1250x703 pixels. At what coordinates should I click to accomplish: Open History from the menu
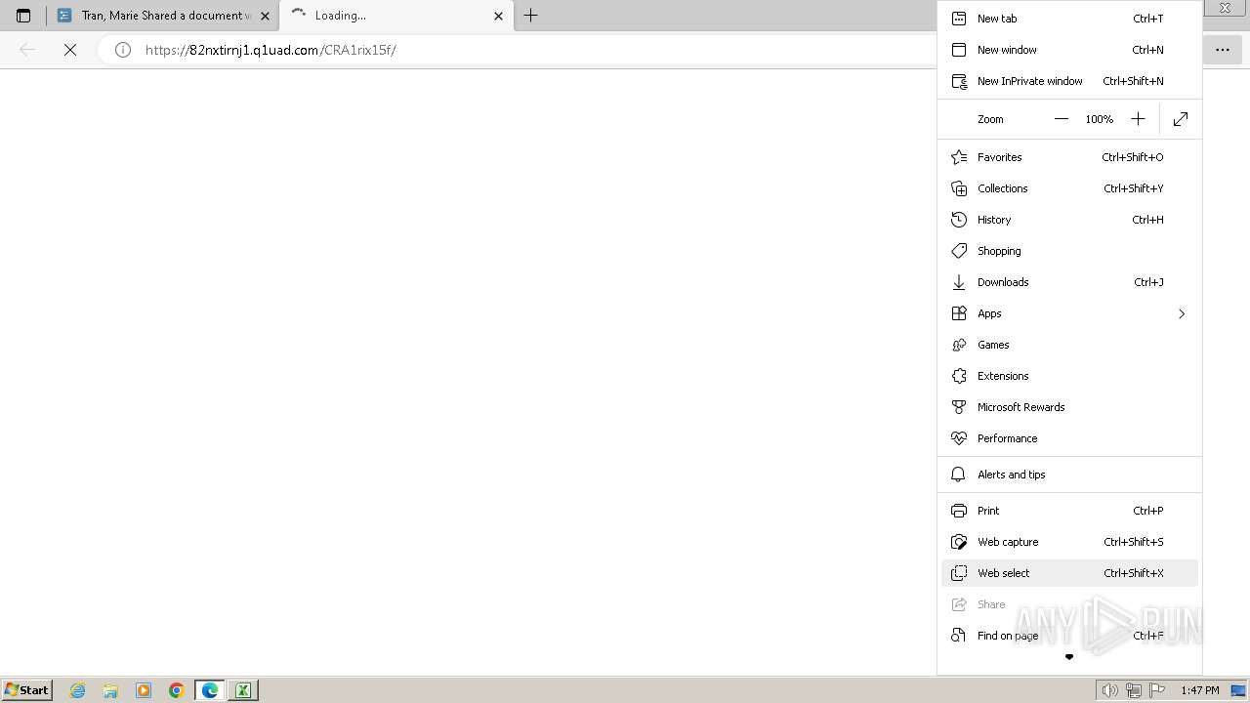(1069, 220)
